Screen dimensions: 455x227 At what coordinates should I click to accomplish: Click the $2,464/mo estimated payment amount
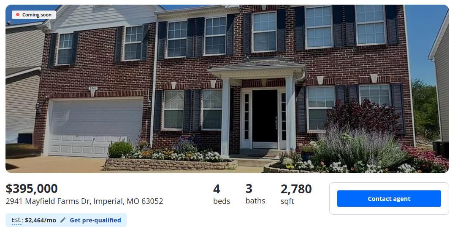coord(41,220)
